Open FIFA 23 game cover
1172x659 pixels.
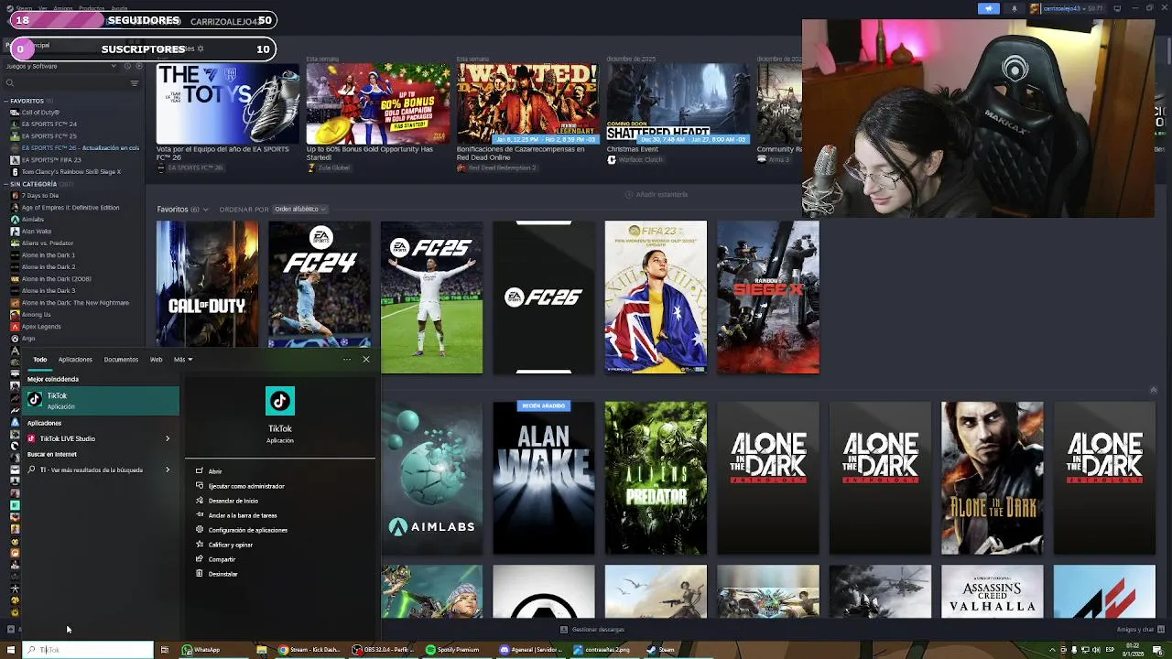(656, 297)
